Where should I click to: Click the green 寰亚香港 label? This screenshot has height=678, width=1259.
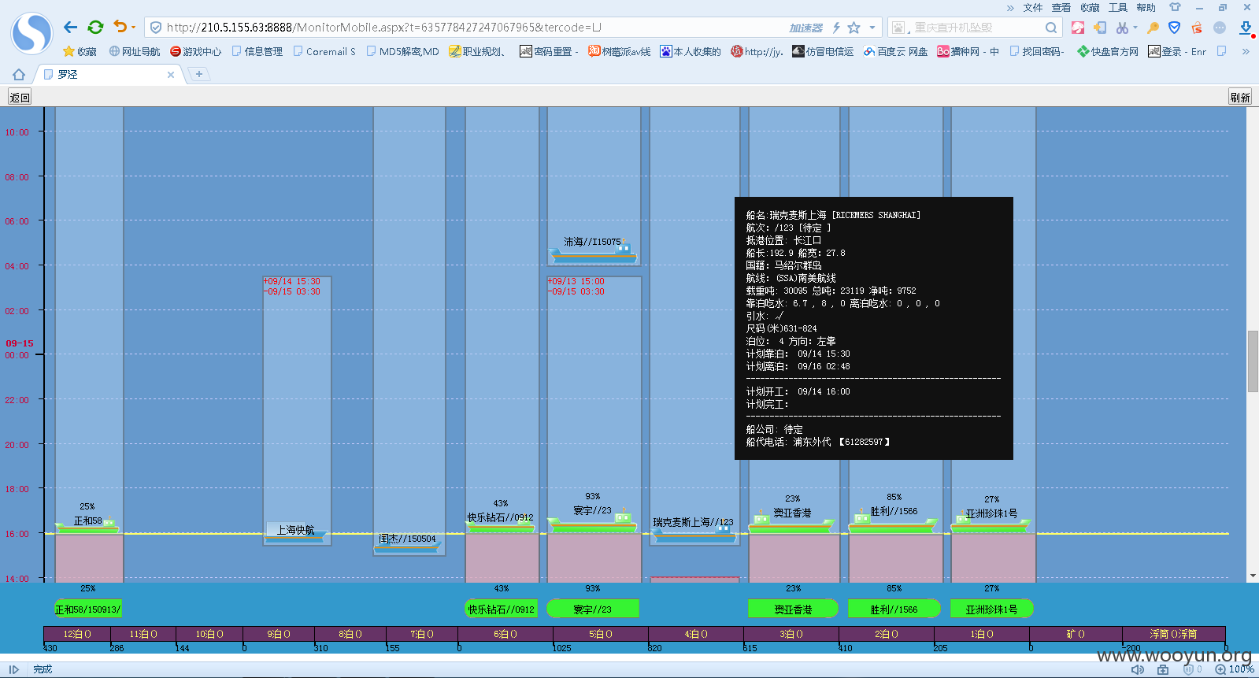[793, 609]
